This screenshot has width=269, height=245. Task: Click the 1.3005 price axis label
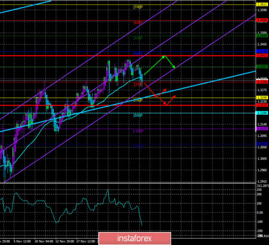262,159
